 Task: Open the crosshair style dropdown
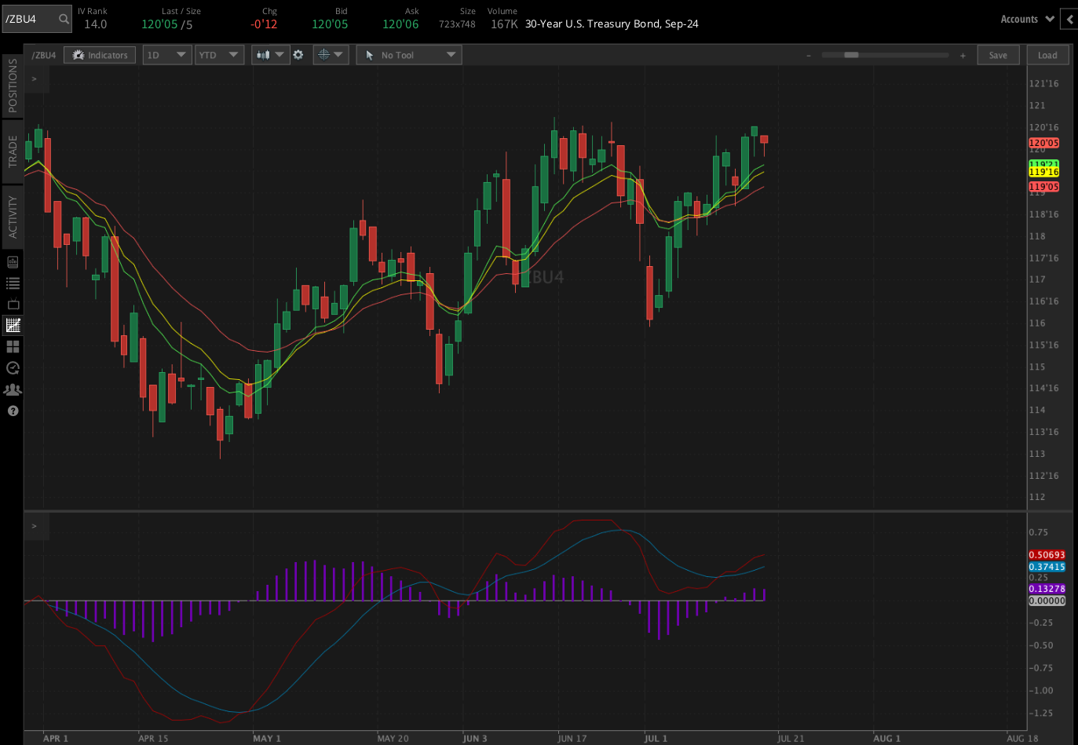click(x=331, y=54)
